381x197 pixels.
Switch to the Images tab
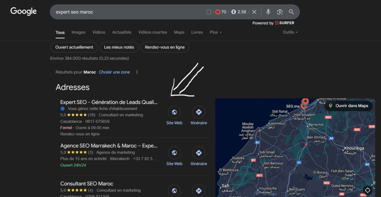click(x=79, y=32)
